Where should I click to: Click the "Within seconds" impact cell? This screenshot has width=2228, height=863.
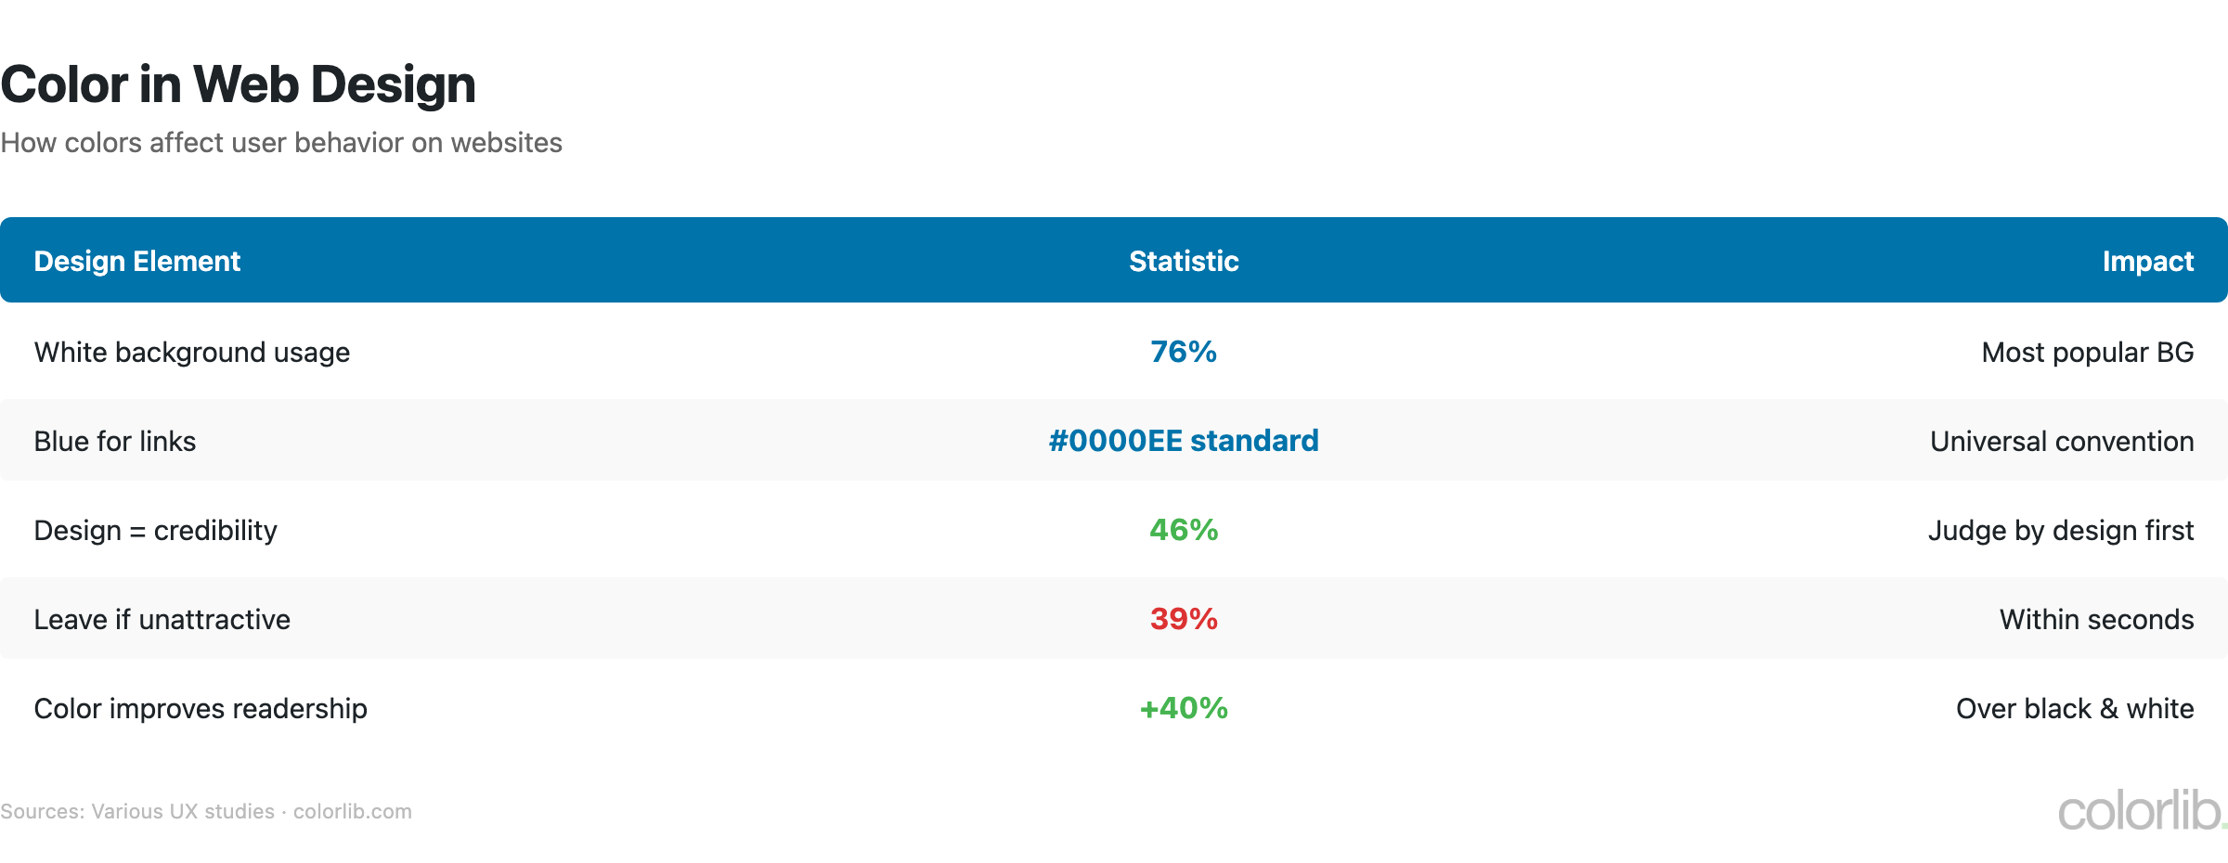tap(2096, 620)
